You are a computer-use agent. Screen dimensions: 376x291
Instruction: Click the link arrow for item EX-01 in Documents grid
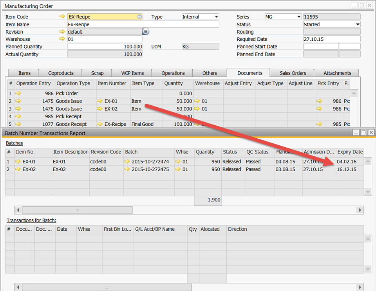click(x=99, y=101)
